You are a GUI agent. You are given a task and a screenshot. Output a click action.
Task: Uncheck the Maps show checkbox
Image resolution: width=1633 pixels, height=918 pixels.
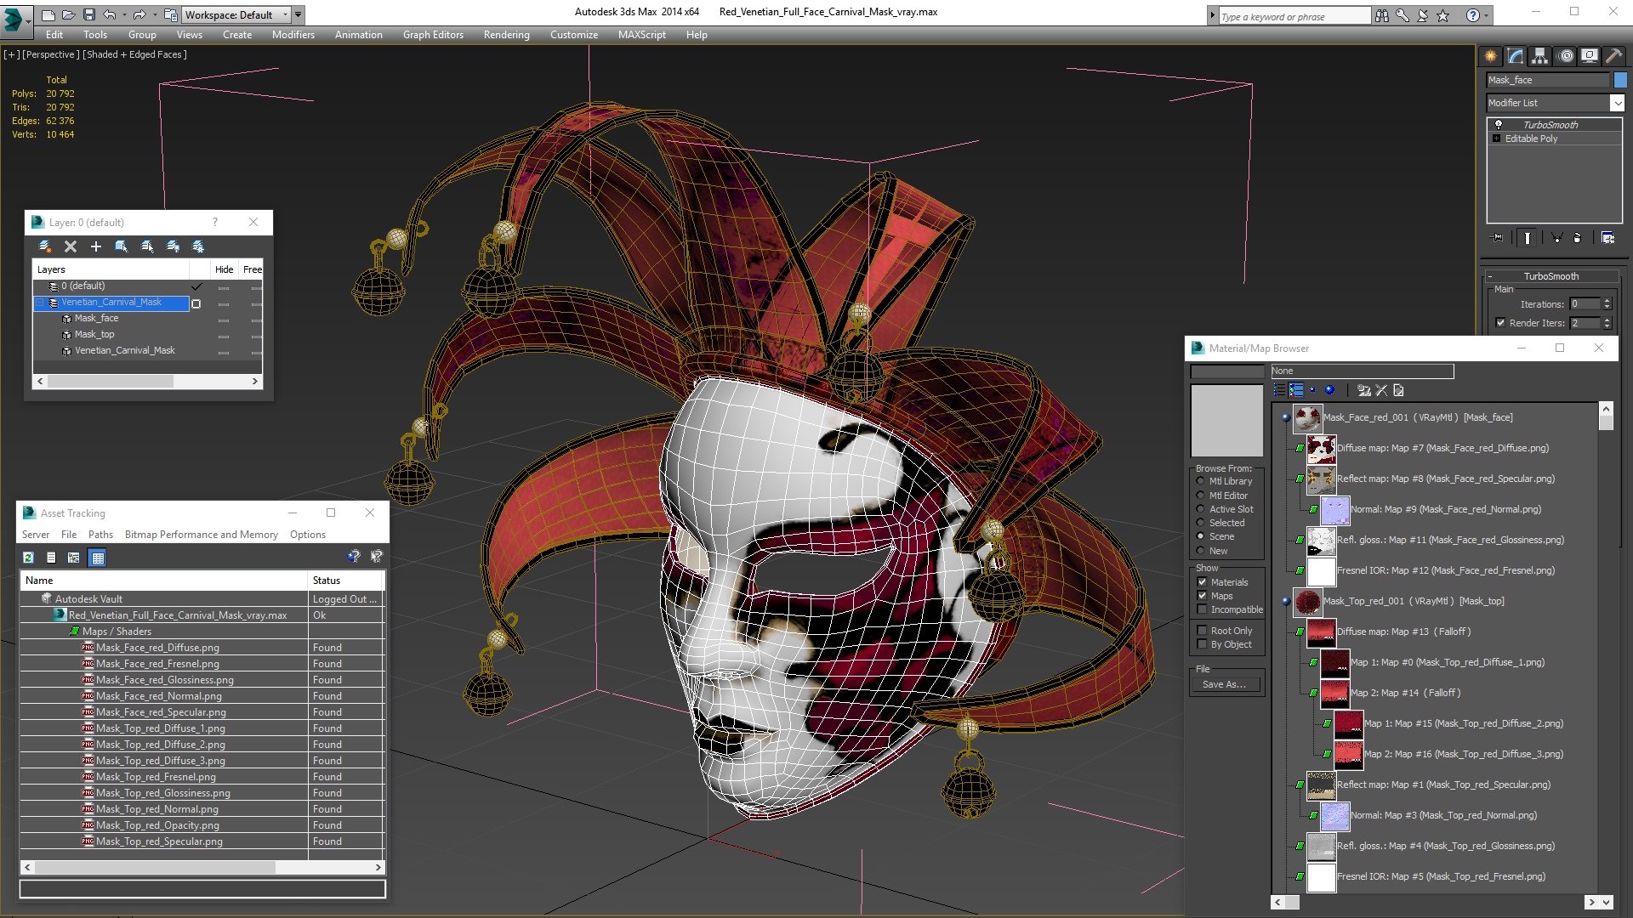coord(1202,596)
